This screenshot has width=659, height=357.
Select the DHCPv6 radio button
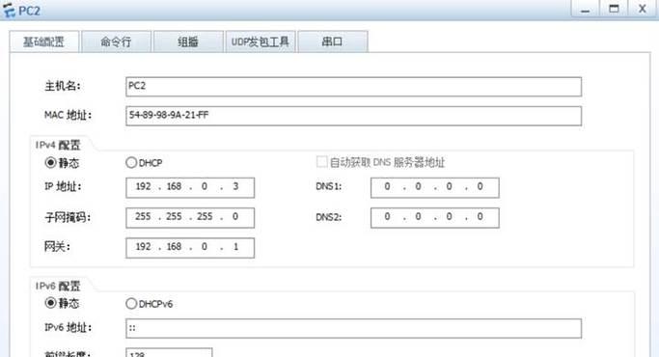click(x=131, y=303)
